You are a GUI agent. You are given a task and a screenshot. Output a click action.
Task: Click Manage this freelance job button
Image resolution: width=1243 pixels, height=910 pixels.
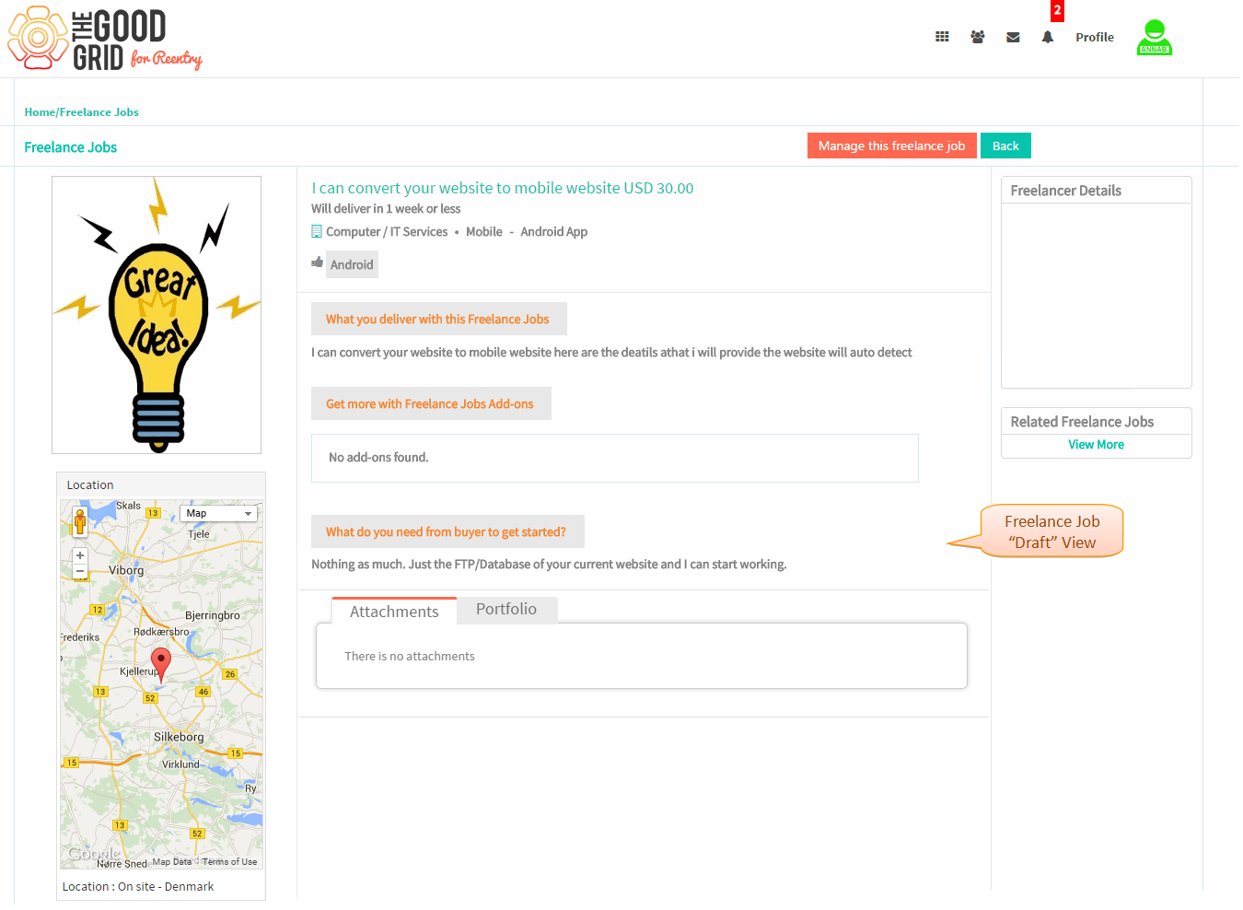891,146
